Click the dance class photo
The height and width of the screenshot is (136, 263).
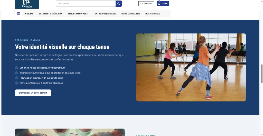click(x=191, y=67)
